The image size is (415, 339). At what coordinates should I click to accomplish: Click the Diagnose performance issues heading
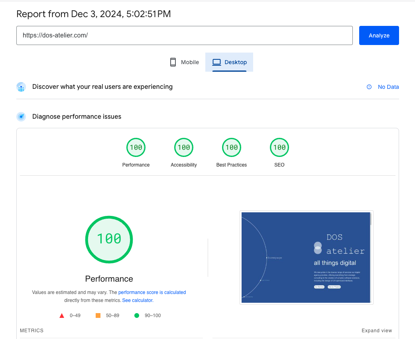click(x=77, y=117)
